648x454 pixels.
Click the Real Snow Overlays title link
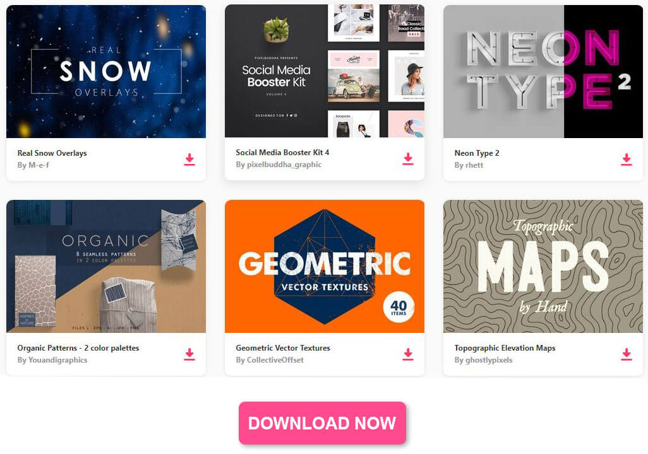[52, 153]
